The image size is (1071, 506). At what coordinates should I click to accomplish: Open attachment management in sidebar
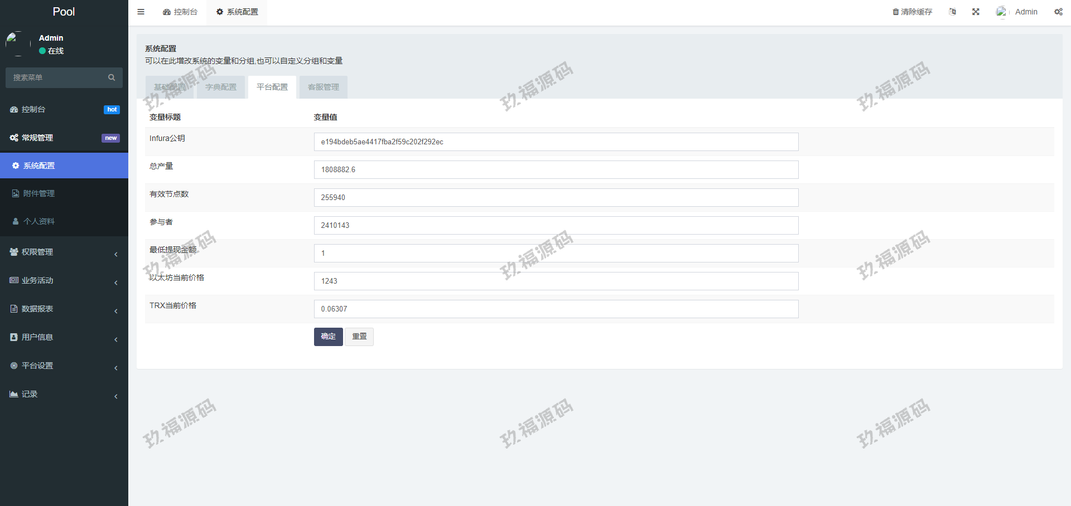click(x=39, y=193)
